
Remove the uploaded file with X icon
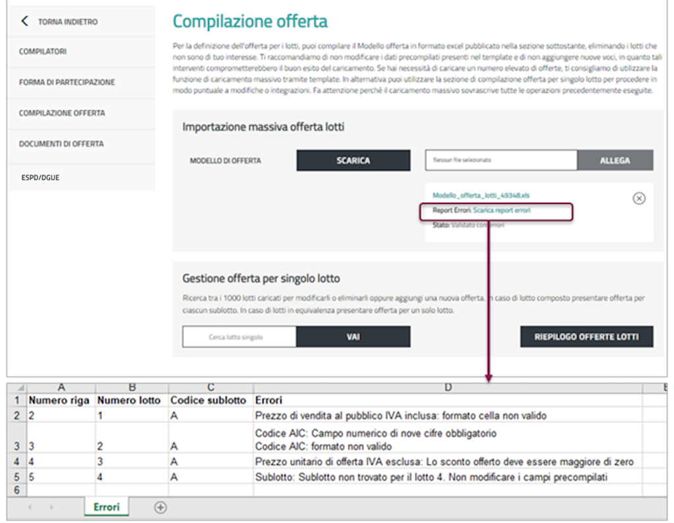coord(638,199)
